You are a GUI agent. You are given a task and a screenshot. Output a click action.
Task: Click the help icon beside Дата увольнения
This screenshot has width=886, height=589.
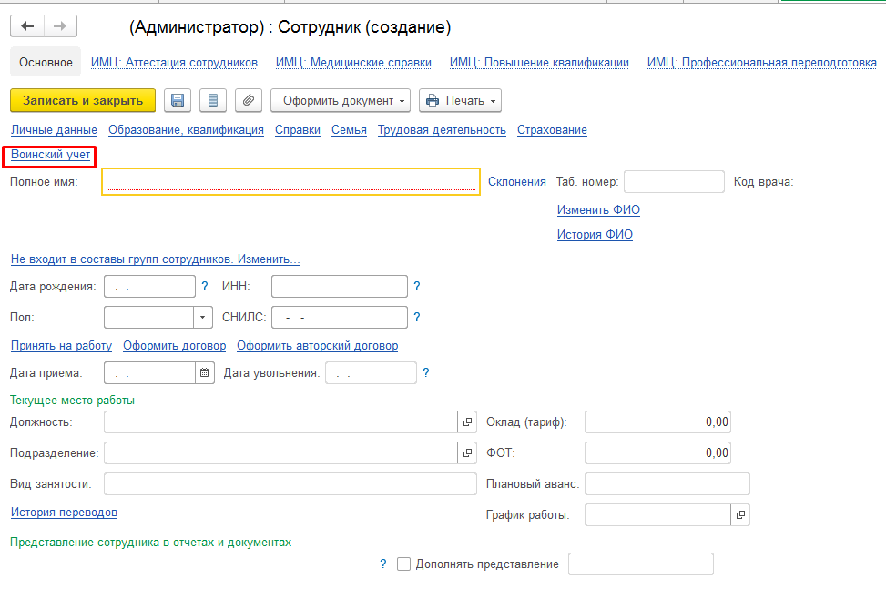coord(425,372)
